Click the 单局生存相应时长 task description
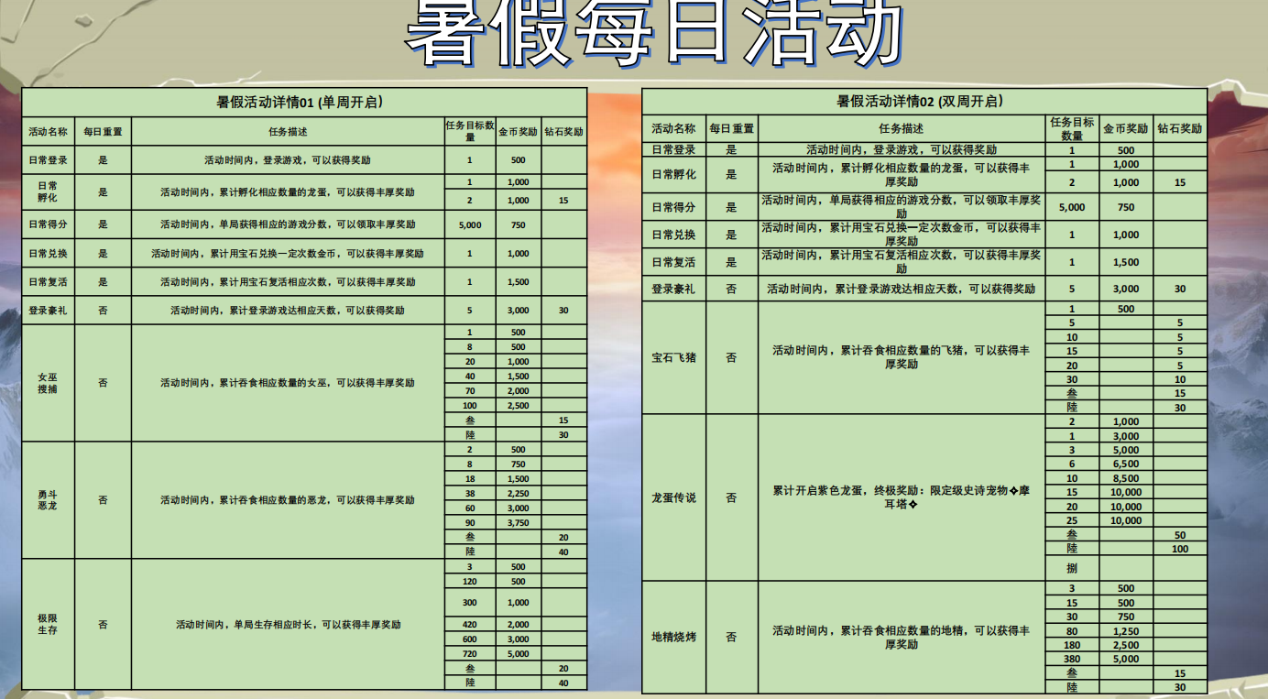The width and height of the screenshot is (1268, 699). coord(288,625)
